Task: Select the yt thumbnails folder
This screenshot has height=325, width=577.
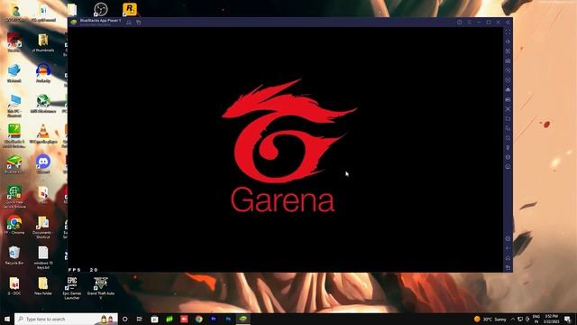Action: coord(43,42)
